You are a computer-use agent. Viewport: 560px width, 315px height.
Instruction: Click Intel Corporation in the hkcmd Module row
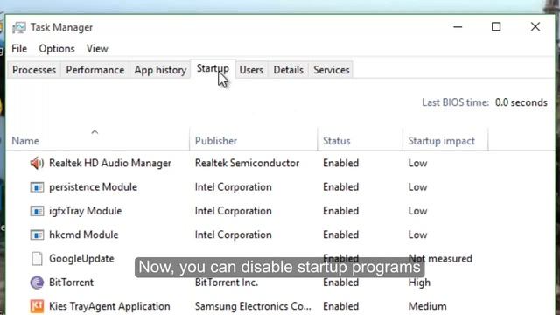(x=234, y=235)
